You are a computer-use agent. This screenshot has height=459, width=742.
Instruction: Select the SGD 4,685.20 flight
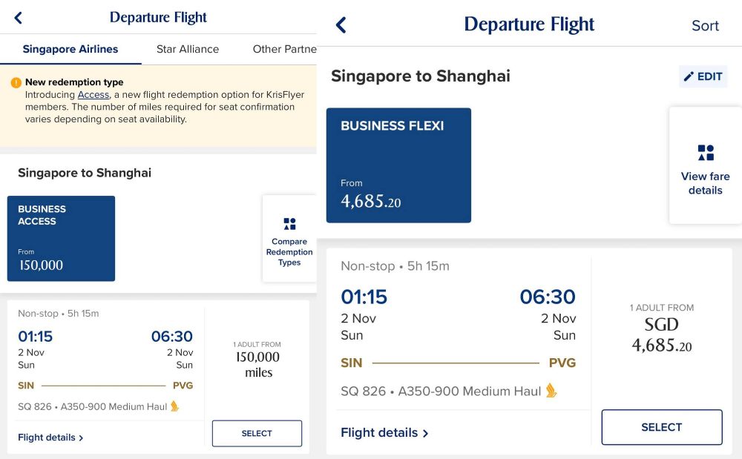click(x=661, y=427)
